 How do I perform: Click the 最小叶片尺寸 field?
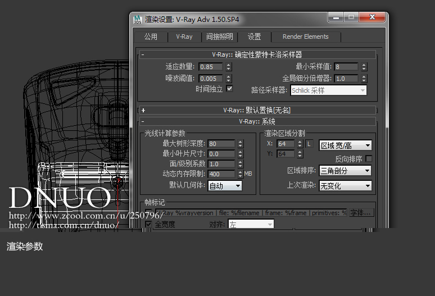221,154
